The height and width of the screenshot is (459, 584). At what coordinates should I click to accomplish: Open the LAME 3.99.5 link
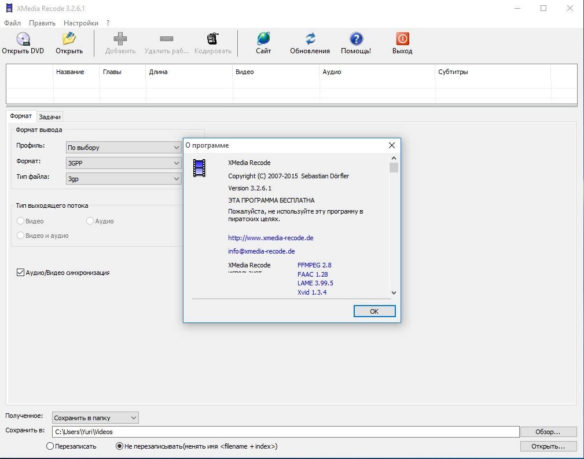click(315, 283)
